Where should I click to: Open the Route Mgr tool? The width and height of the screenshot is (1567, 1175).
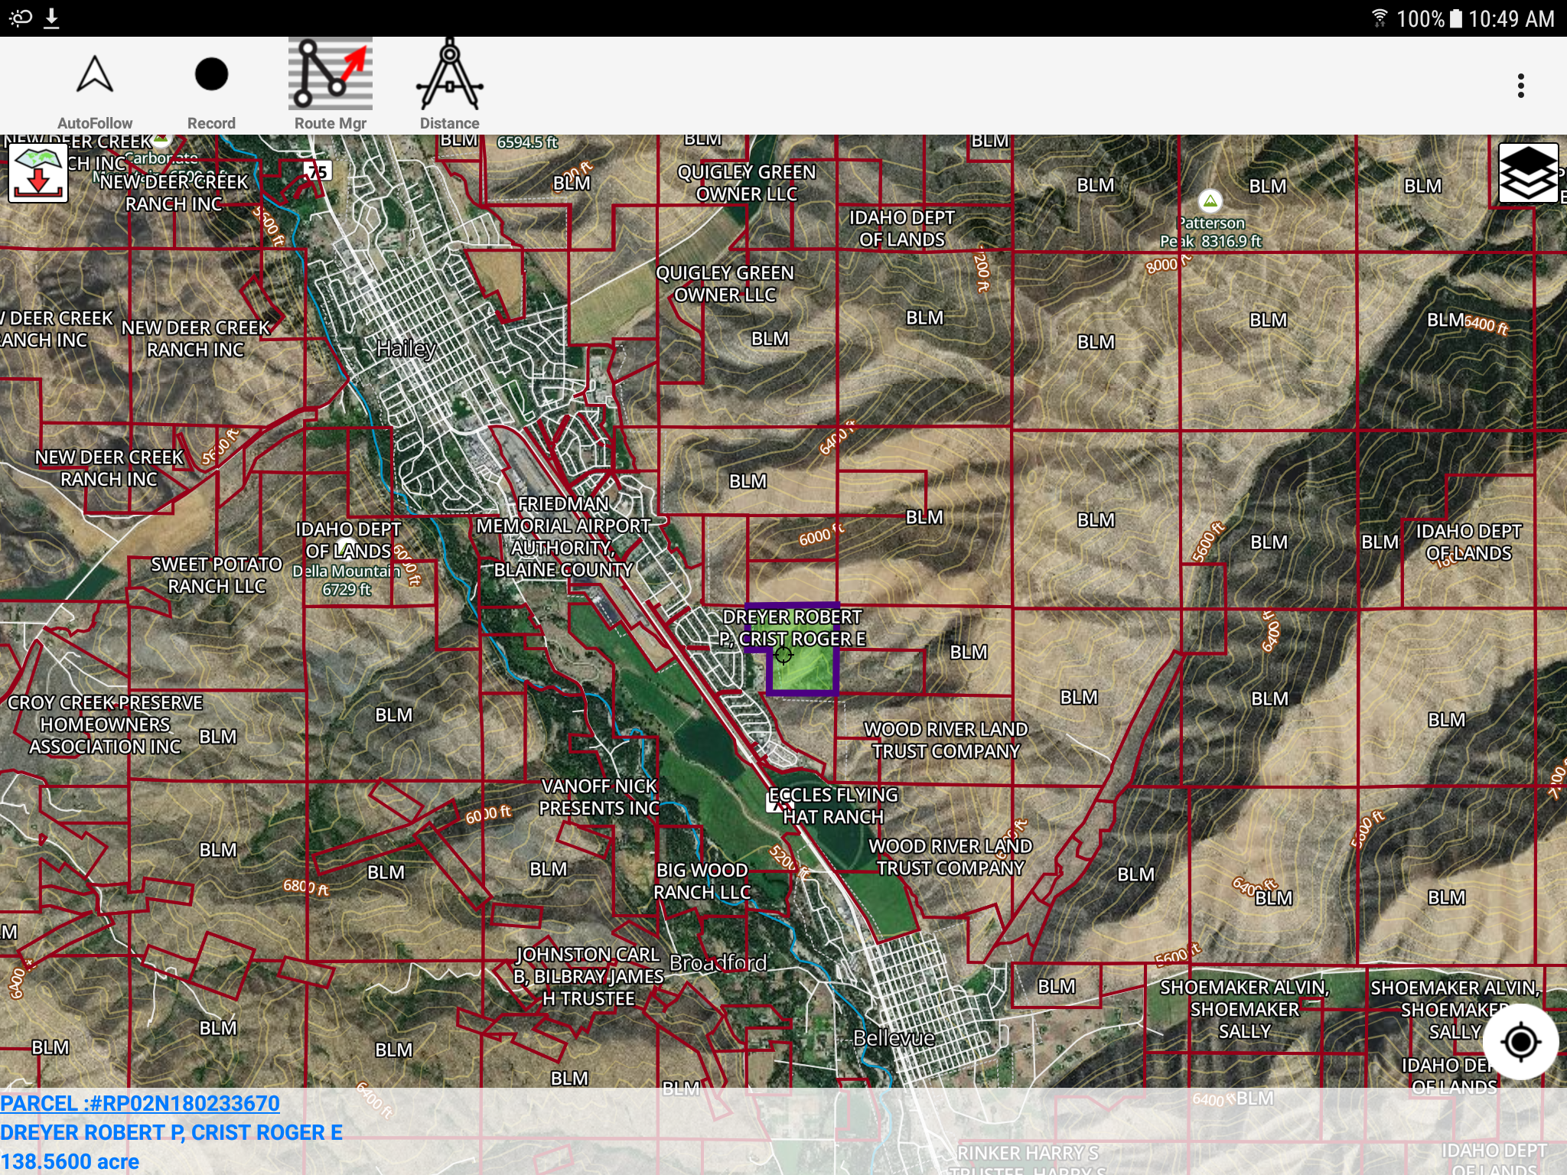coord(331,86)
